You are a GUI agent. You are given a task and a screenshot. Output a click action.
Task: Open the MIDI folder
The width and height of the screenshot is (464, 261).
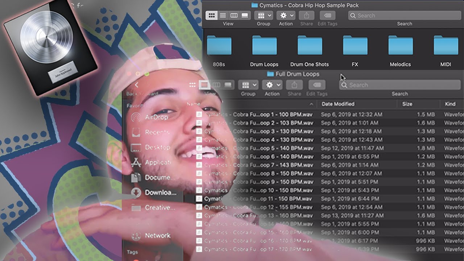446,51
